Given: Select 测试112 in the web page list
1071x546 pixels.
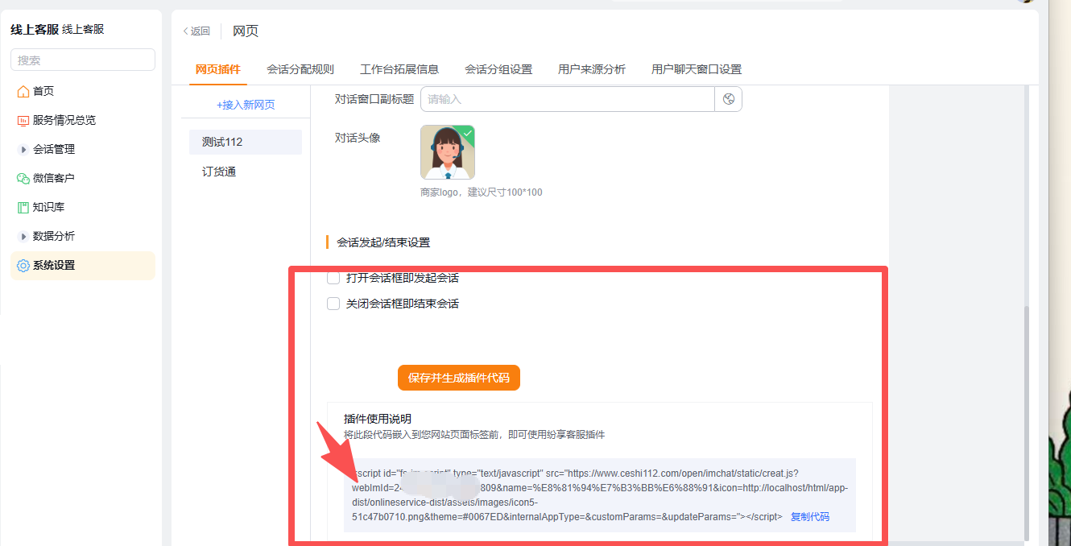Looking at the screenshot, I should click(246, 142).
